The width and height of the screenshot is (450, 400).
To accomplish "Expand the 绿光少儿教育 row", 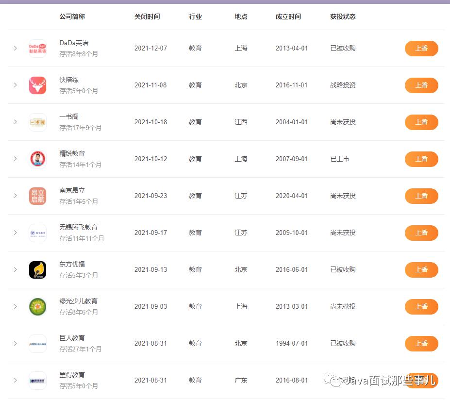I will [x=15, y=306].
